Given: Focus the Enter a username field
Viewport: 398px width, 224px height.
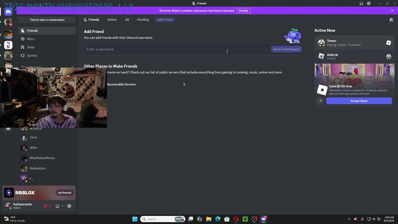Looking at the screenshot, I should [x=177, y=49].
